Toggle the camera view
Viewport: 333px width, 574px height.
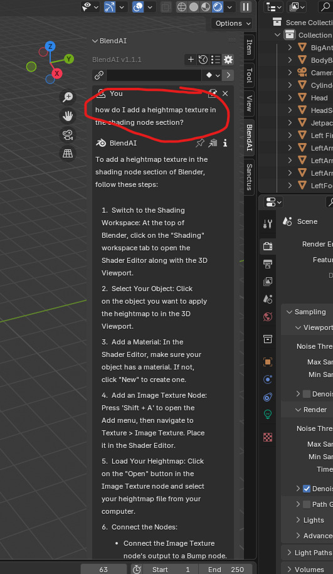click(68, 135)
